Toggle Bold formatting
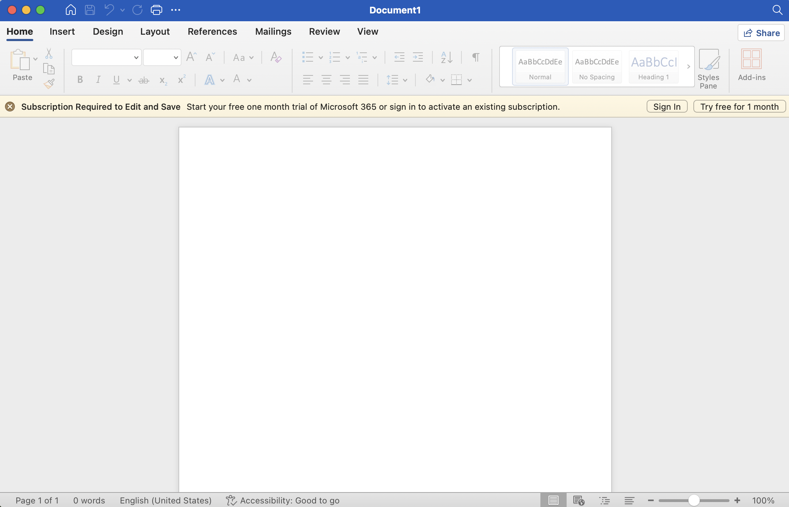Screen dimensions: 789x507 (x=80, y=80)
